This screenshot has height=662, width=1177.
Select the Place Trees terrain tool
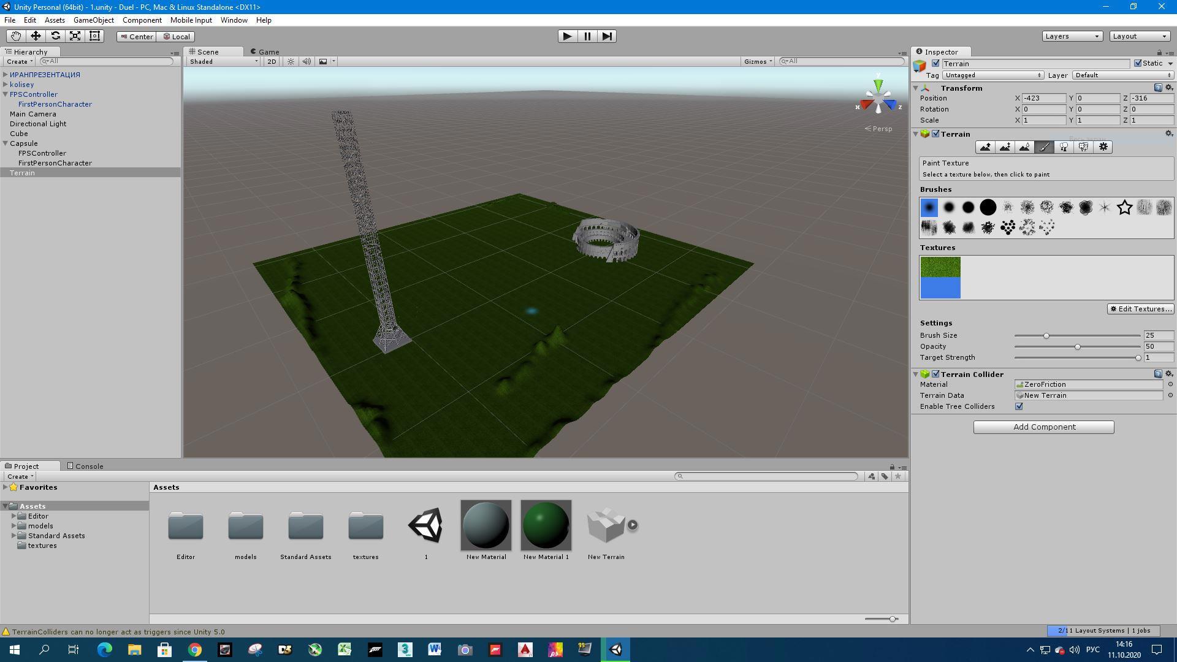pyautogui.click(x=1064, y=147)
